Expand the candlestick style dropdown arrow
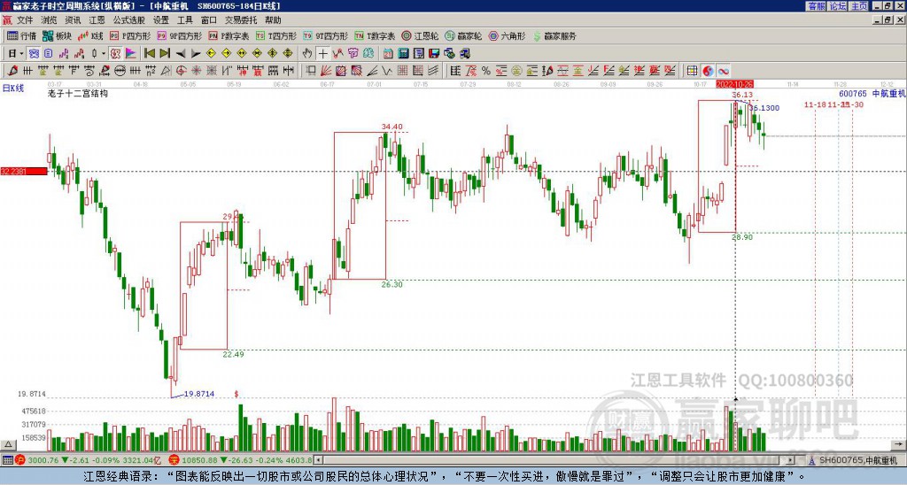The height and width of the screenshot is (485, 907). 104,53
